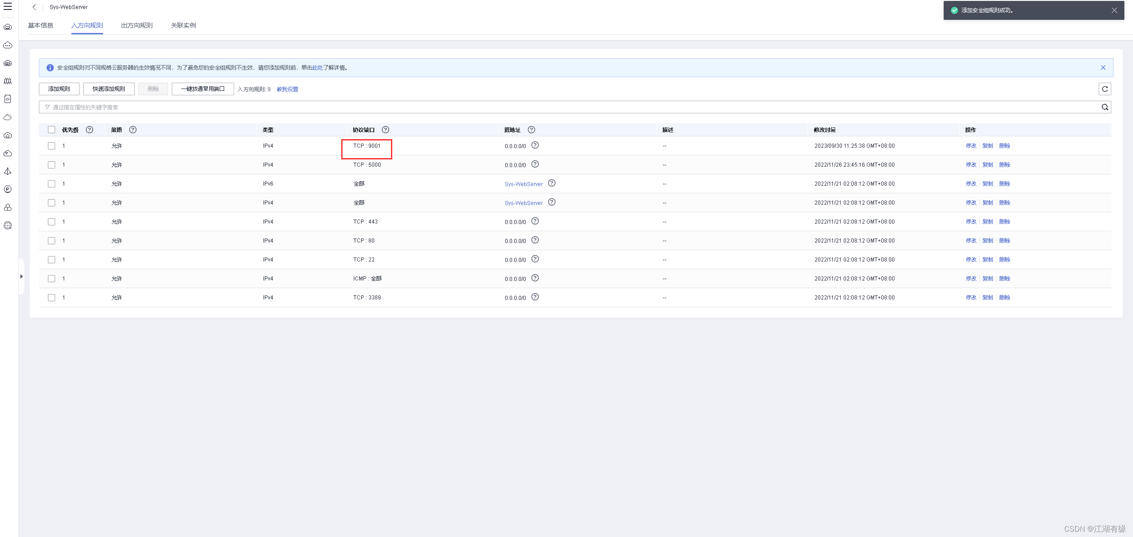The width and height of the screenshot is (1133, 537).
Task: Click the refresh icon button
Action: point(1105,89)
